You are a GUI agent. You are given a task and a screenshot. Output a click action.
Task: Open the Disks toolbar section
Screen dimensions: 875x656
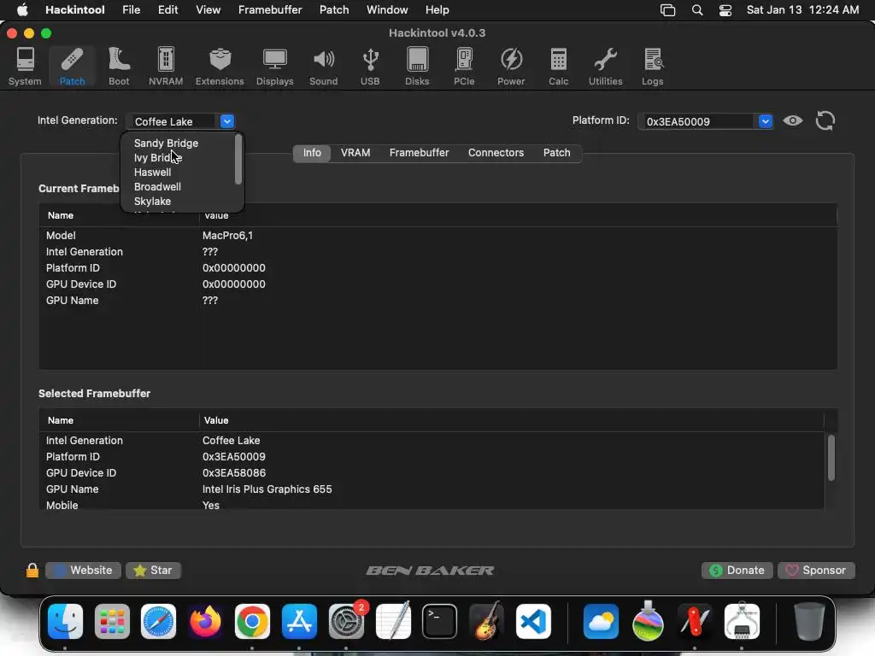pos(417,67)
